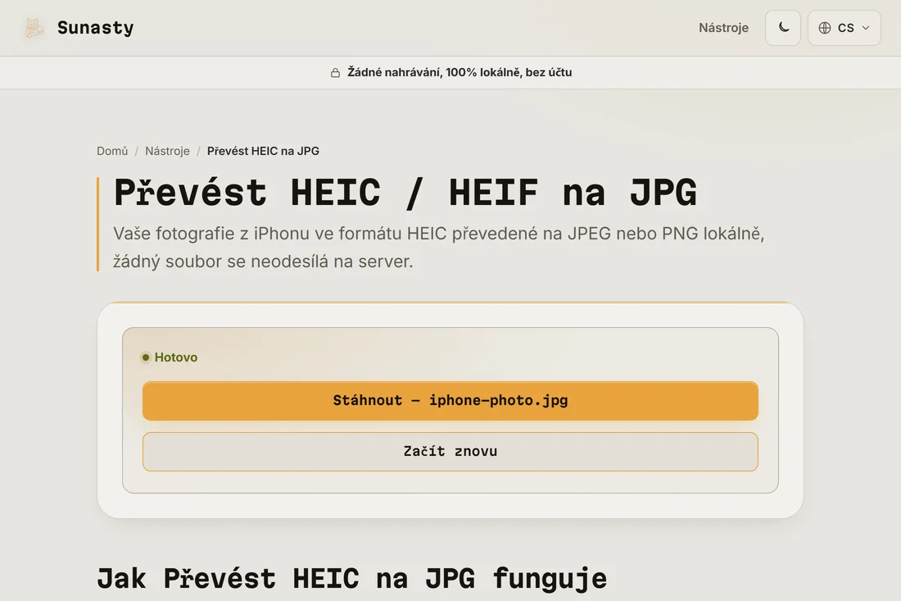Click the description paragraph about iPhone photos
This screenshot has width=901, height=601.
point(438,248)
